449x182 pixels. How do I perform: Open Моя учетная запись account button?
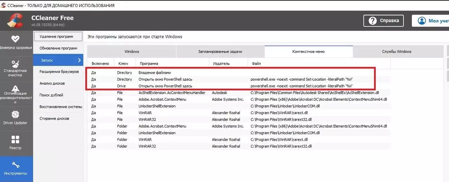pos(430,21)
